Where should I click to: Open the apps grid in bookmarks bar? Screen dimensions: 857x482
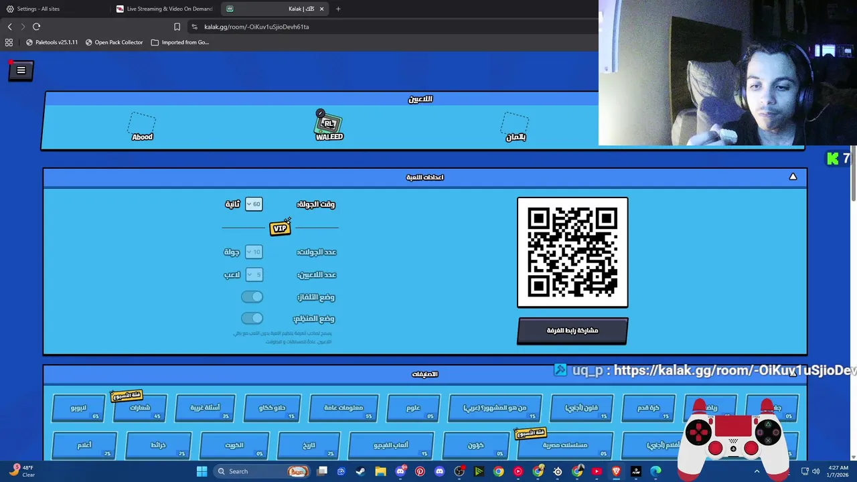[9, 42]
